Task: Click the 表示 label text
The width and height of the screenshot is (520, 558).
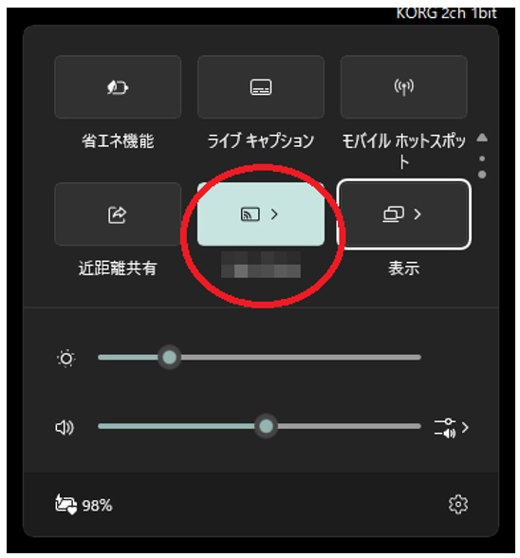Action: coord(403,268)
